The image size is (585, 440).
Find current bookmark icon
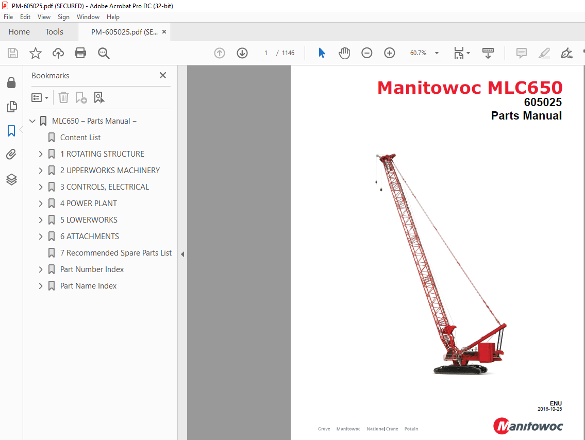(99, 98)
